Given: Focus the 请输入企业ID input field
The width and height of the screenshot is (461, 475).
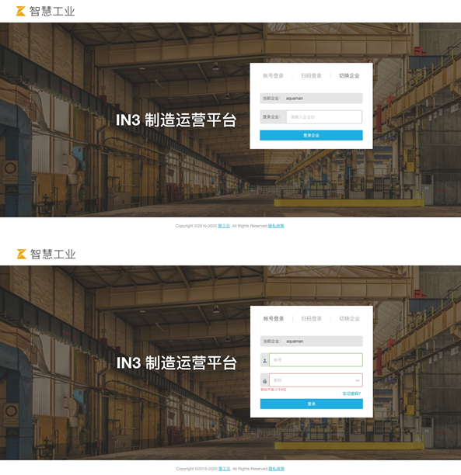Looking at the screenshot, I should pos(324,117).
